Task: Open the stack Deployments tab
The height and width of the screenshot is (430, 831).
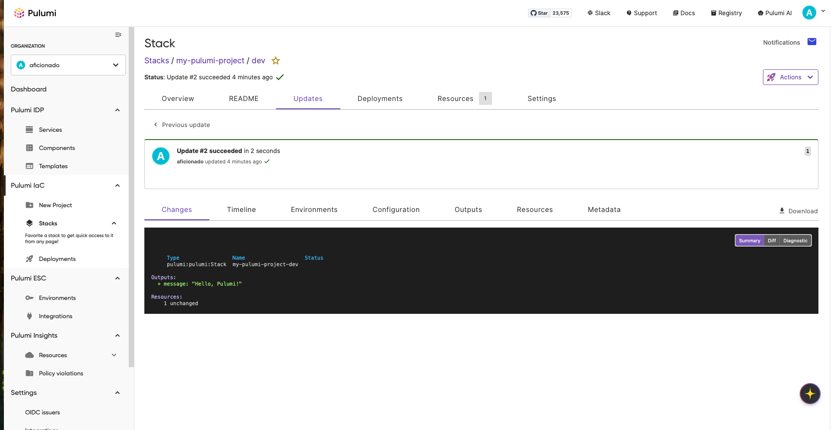Action: pos(380,99)
